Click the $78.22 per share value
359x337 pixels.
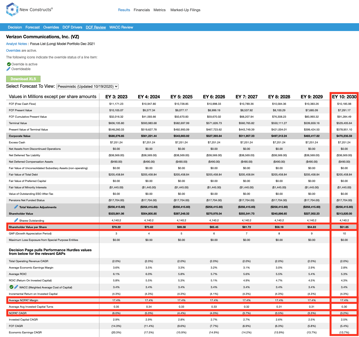click(116, 227)
